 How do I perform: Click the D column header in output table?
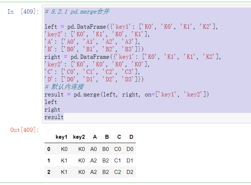pyautogui.click(x=131, y=137)
